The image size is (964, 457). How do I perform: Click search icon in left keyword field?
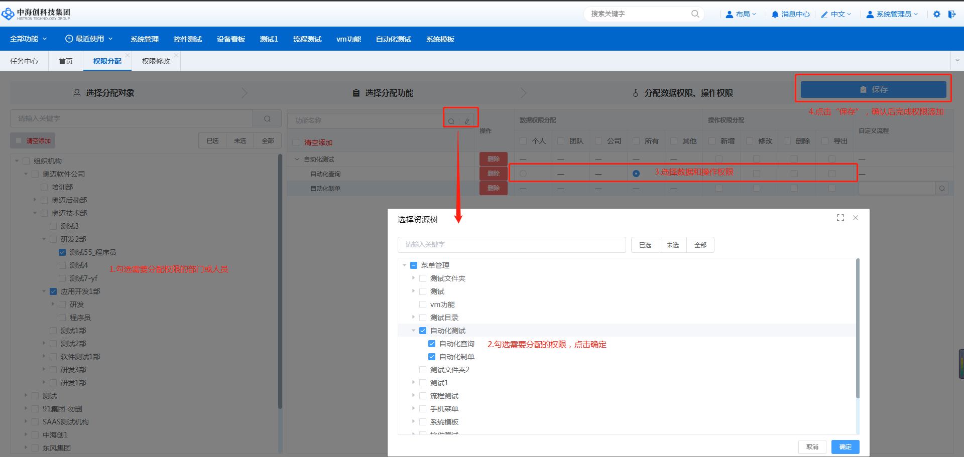click(x=267, y=119)
